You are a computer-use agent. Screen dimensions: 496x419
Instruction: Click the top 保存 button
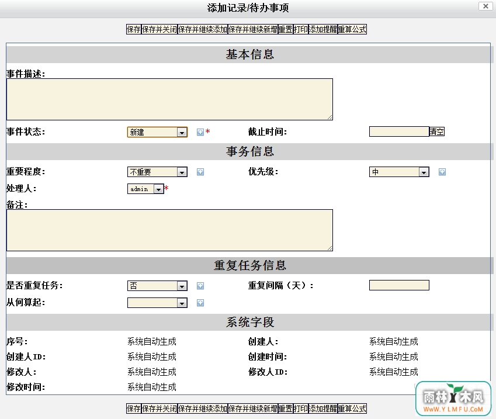[133, 29]
